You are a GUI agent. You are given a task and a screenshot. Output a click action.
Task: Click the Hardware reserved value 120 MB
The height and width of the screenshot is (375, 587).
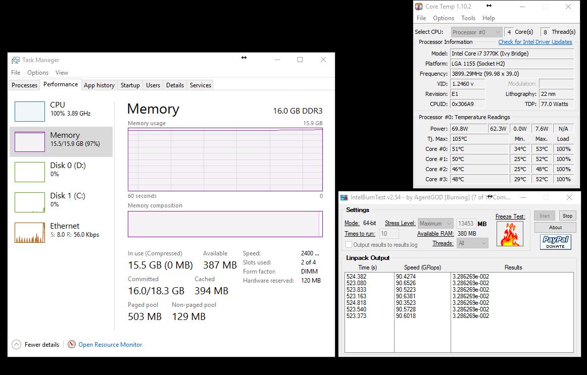311,281
